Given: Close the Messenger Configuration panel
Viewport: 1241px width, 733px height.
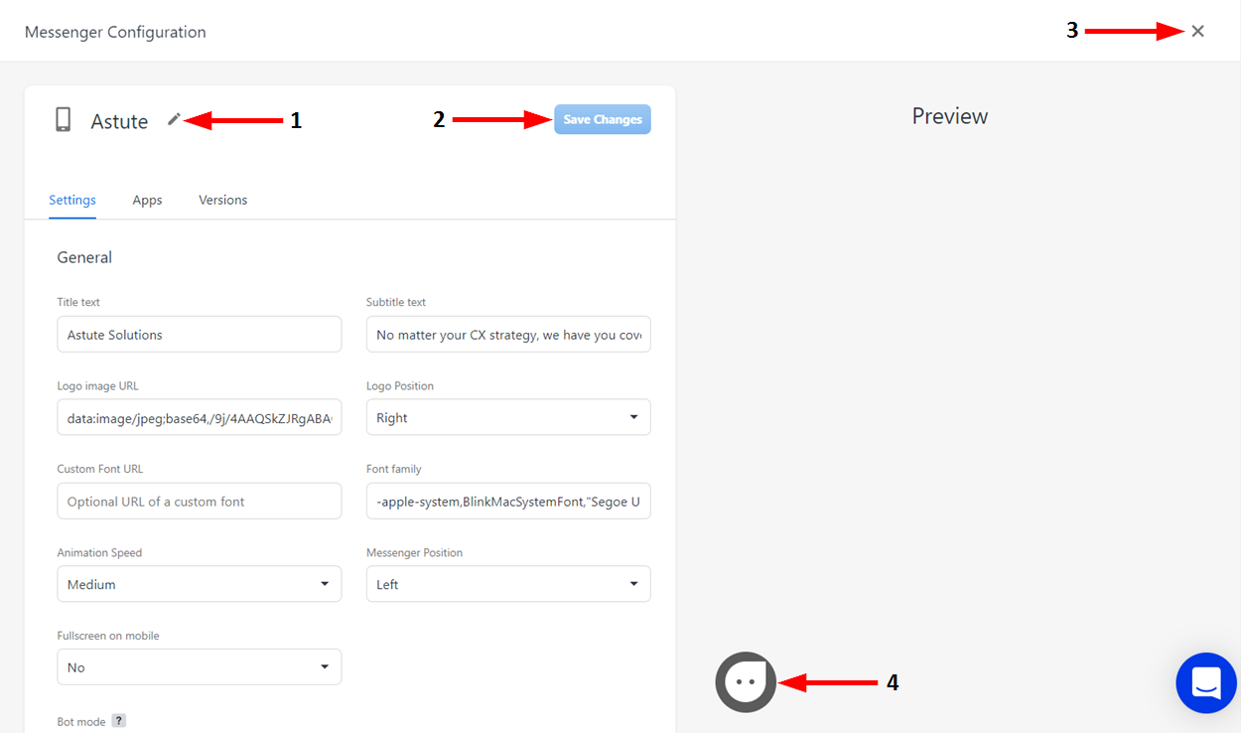Looking at the screenshot, I should 1198,31.
